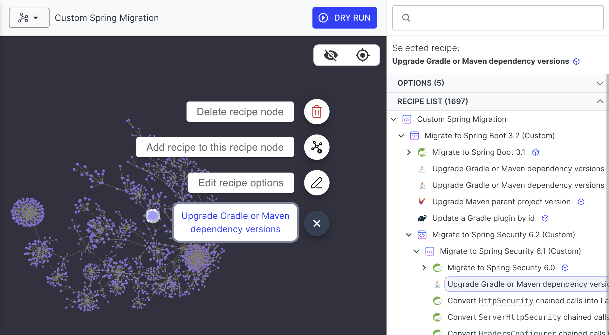Click code icon of Migrate to Spring Boot 3.2 (Custom)
The image size is (609, 335).
pos(414,136)
